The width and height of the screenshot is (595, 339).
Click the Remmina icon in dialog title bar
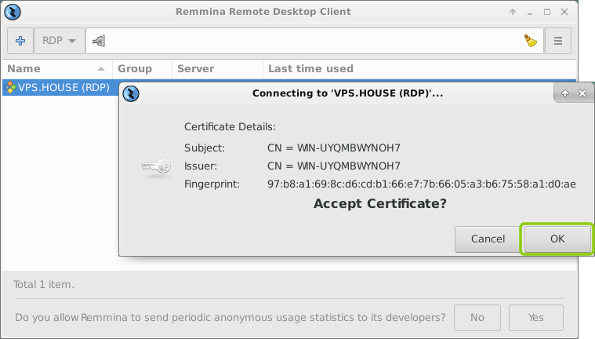[x=132, y=93]
